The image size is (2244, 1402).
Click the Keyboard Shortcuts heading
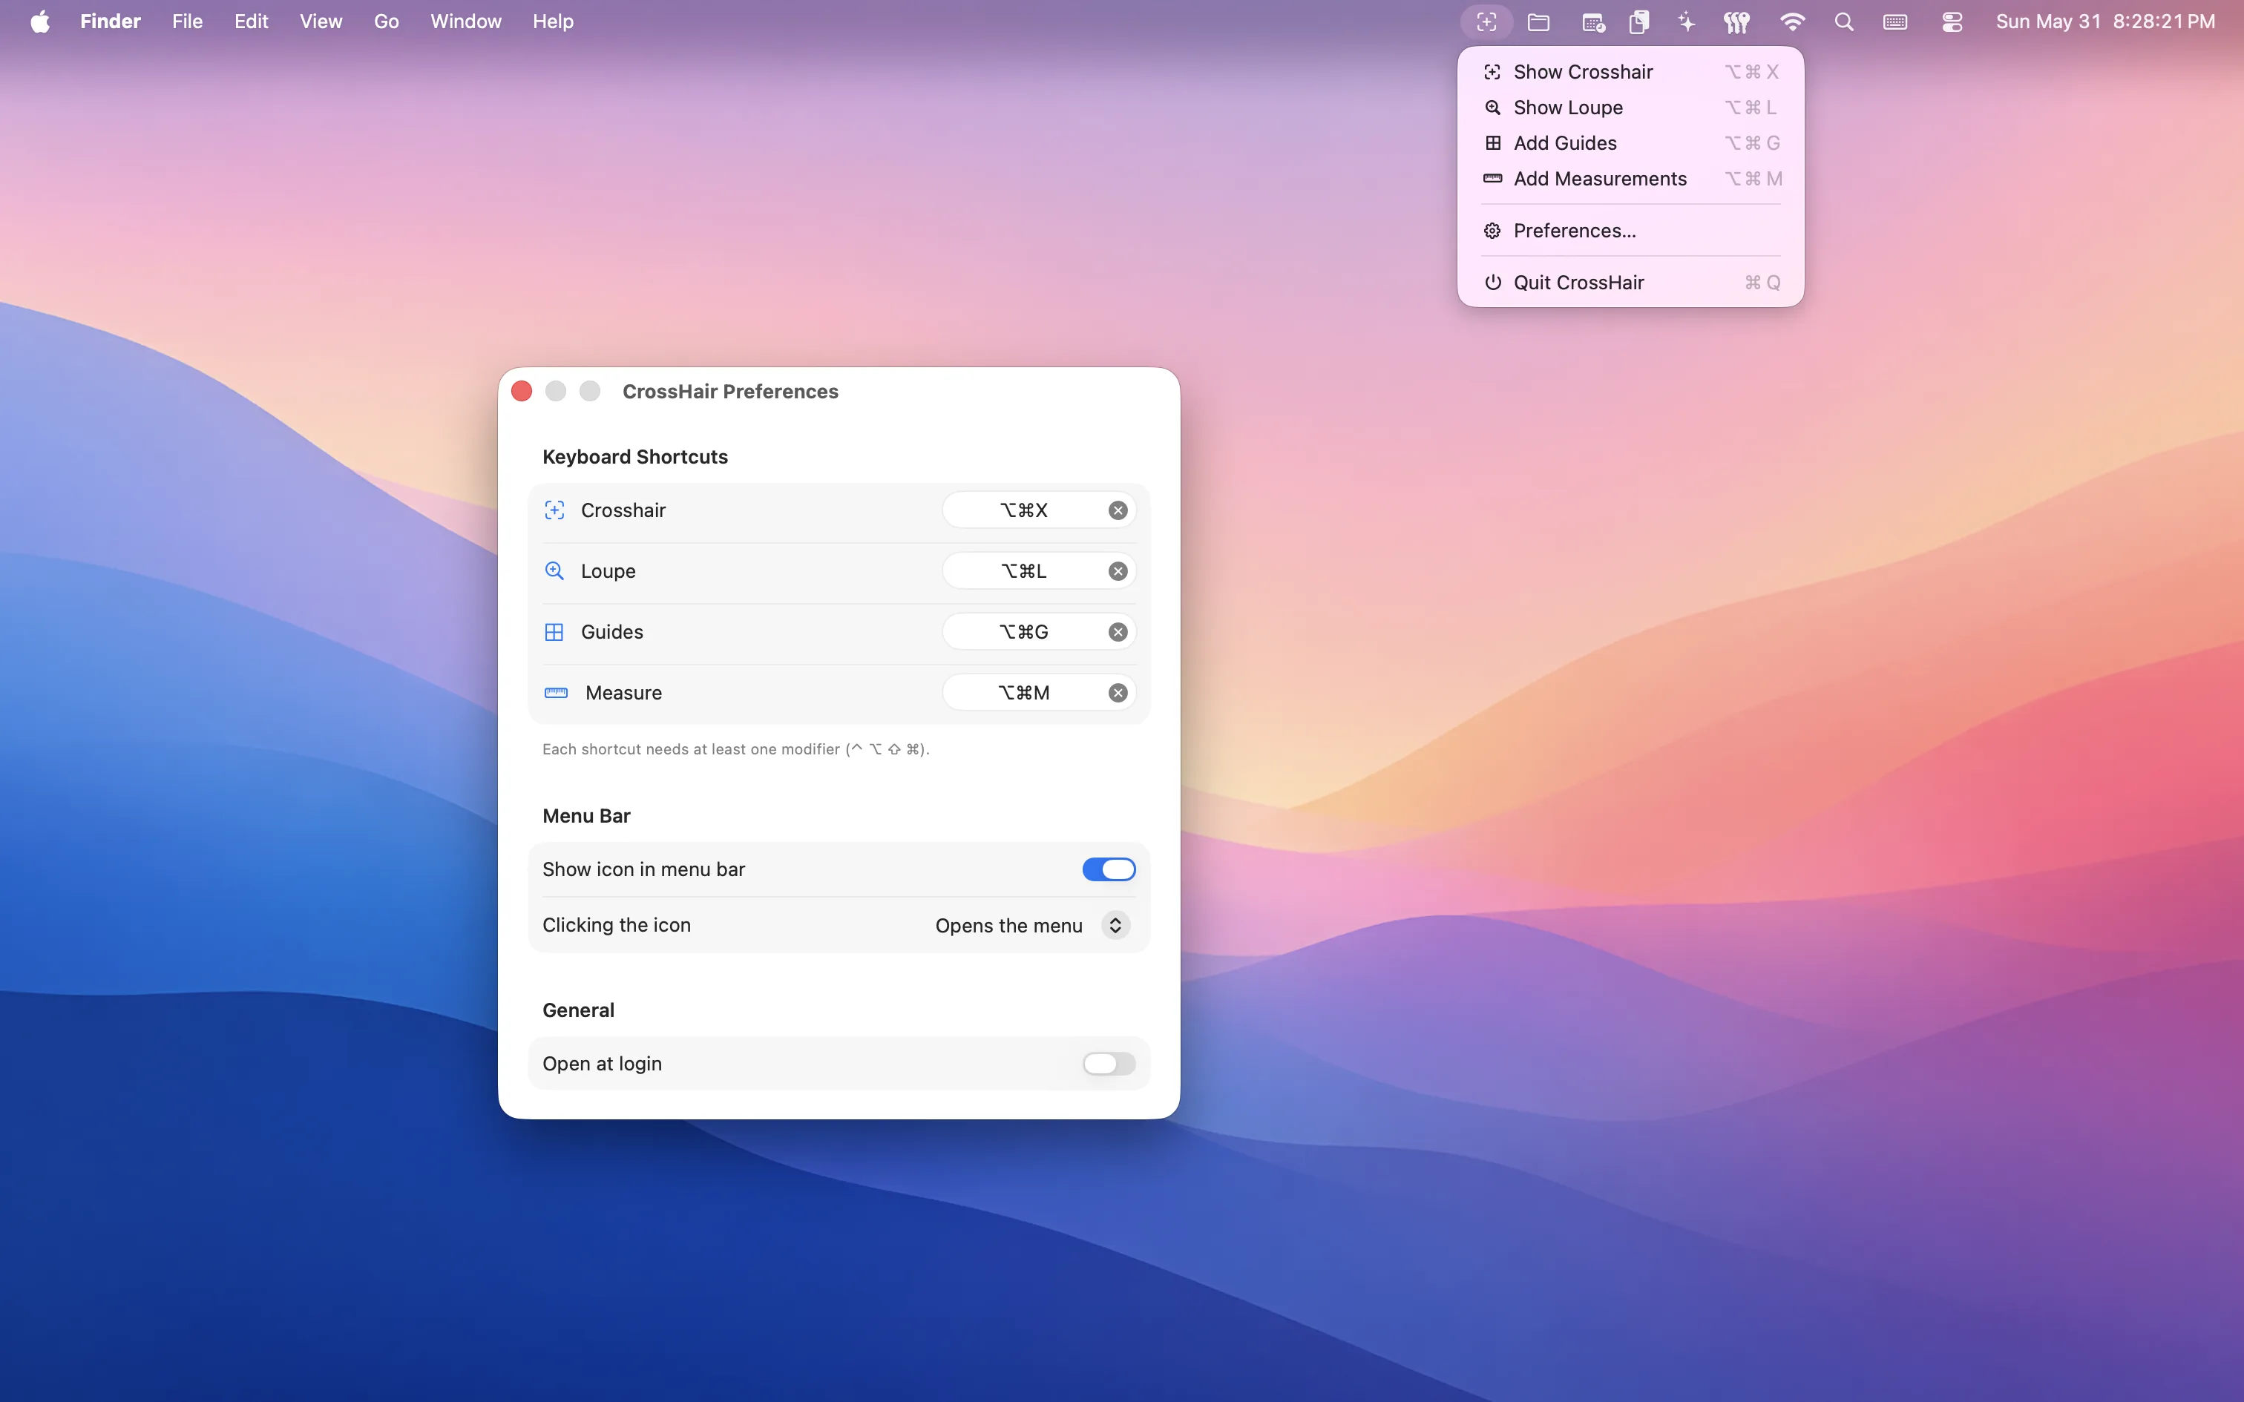tap(635, 456)
